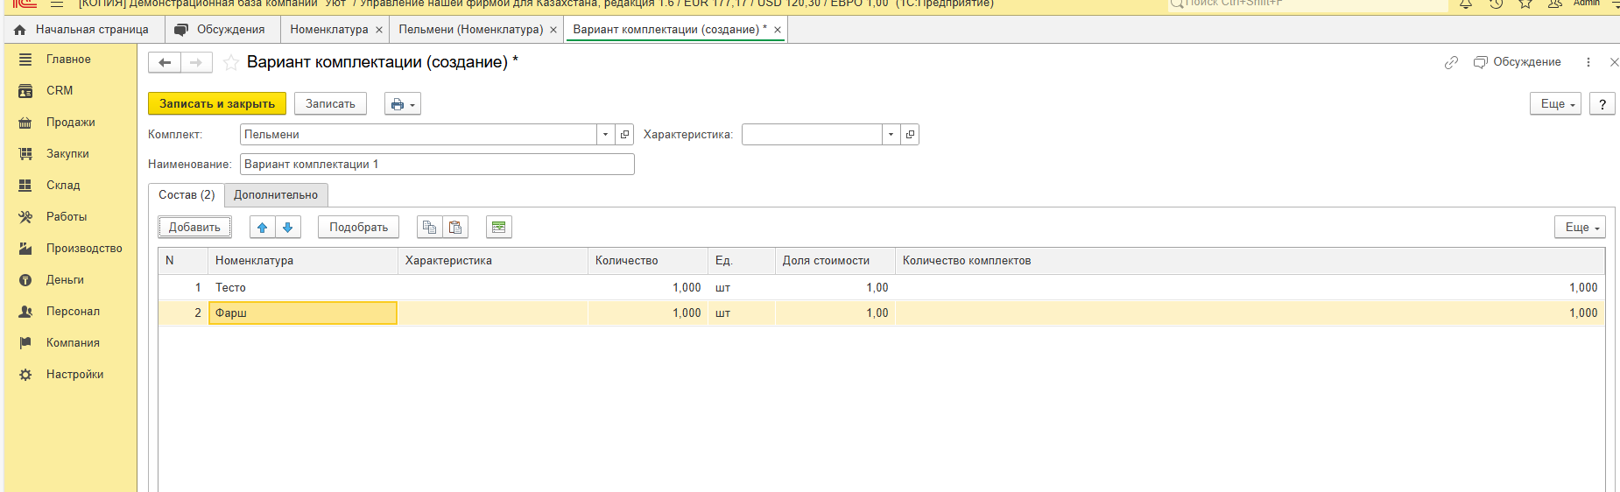Image resolution: width=1620 pixels, height=492 pixels.
Task: Switch to the Пельмени (Номенклатура) tab
Action: pos(470,30)
